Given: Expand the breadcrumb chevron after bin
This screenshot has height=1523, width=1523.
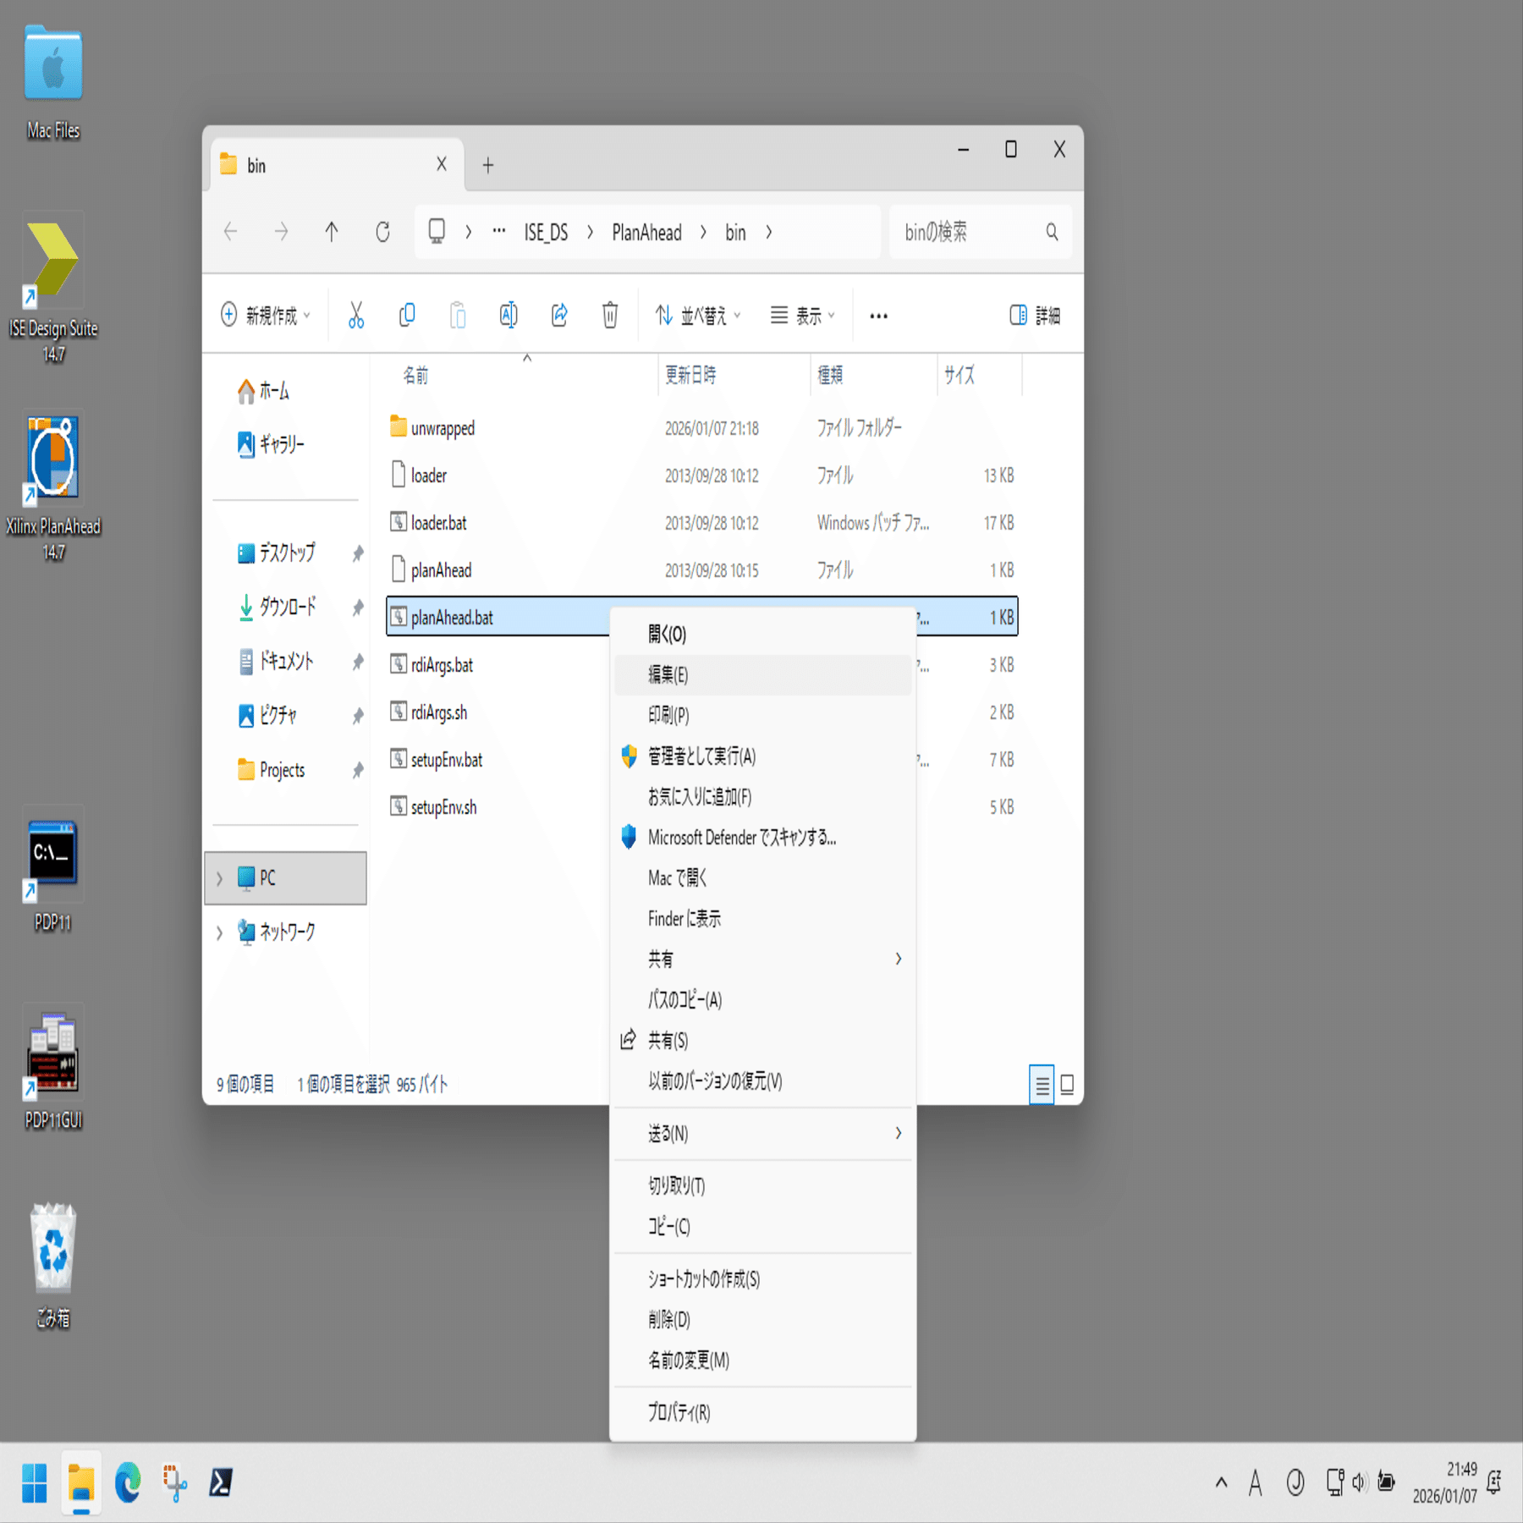Looking at the screenshot, I should 769,232.
